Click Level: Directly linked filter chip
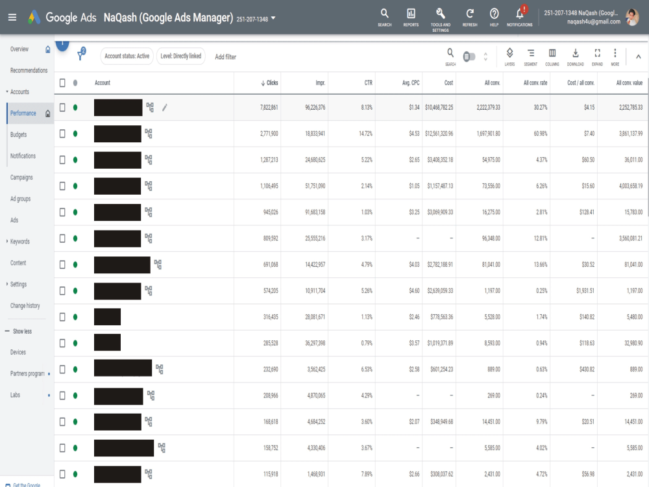The height and width of the screenshot is (487, 649). coord(181,56)
